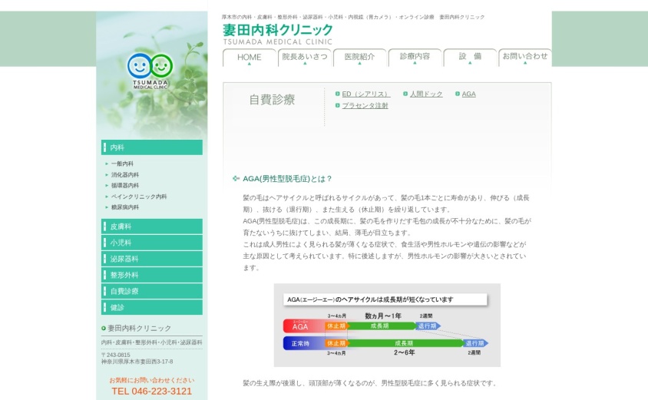Open 消化器内科 sidebar sub-item
Screen dimensions: 648x400
click(125, 175)
